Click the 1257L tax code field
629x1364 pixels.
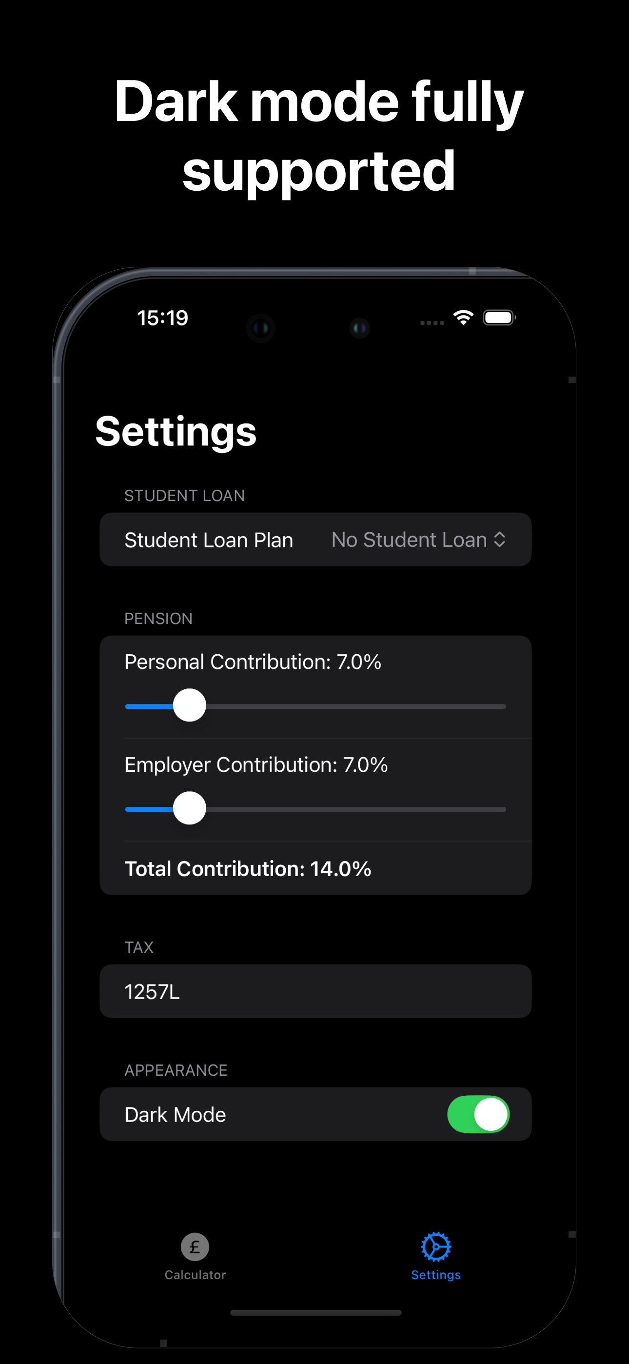coord(315,991)
